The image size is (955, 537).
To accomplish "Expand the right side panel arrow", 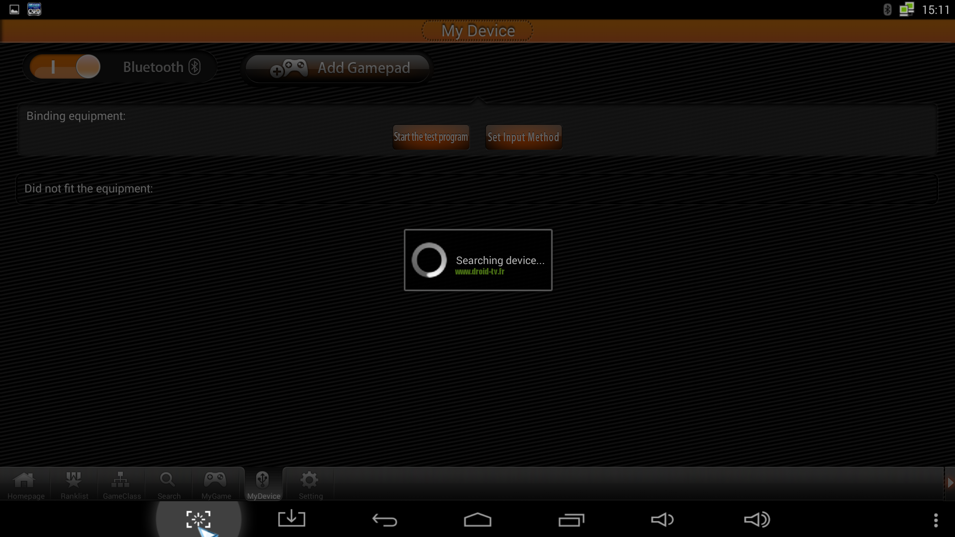I will (x=950, y=483).
